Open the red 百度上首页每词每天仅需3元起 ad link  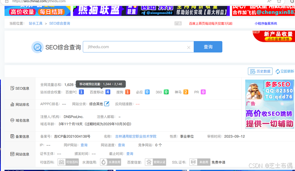tap(211, 23)
